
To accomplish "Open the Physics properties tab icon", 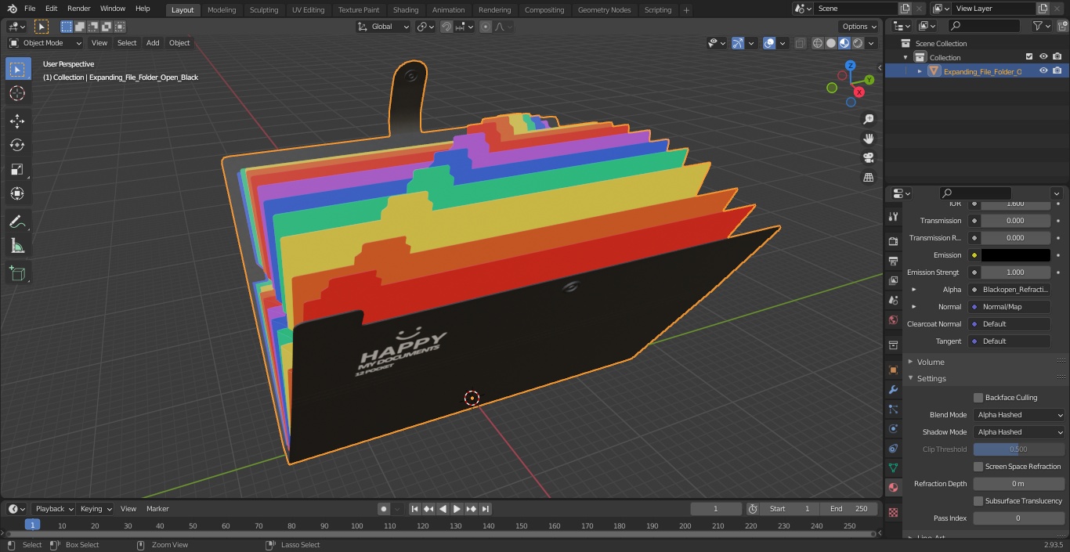I will (893, 428).
